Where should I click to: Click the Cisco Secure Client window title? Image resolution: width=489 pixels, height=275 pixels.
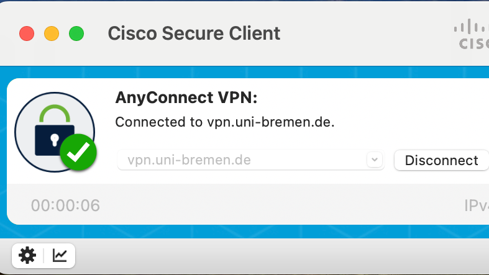pos(194,33)
